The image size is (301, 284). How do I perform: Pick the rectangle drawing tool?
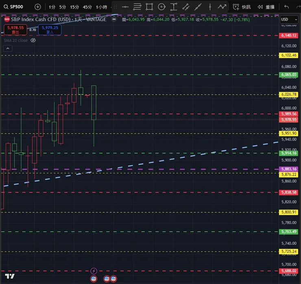pos(149,7)
